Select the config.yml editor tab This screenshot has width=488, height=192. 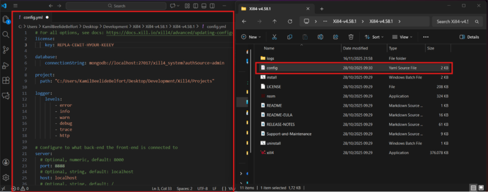point(33,17)
